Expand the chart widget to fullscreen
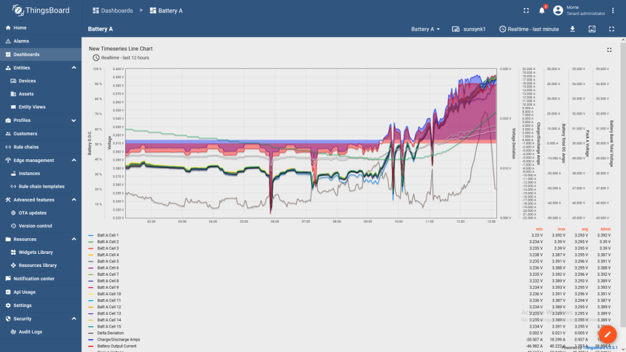This screenshot has width=626, height=352. coord(609,50)
